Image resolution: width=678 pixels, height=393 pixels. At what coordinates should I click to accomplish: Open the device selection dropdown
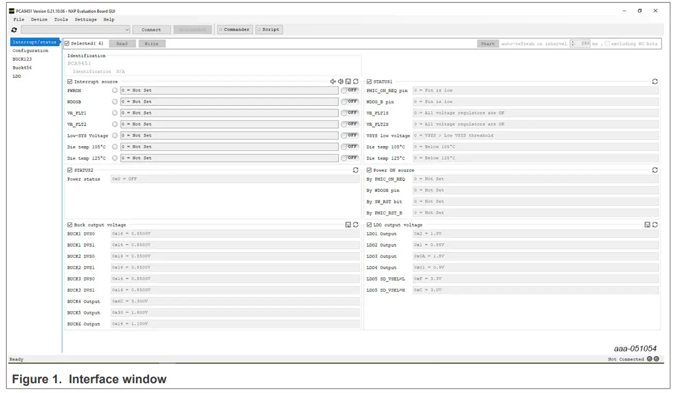(76, 30)
